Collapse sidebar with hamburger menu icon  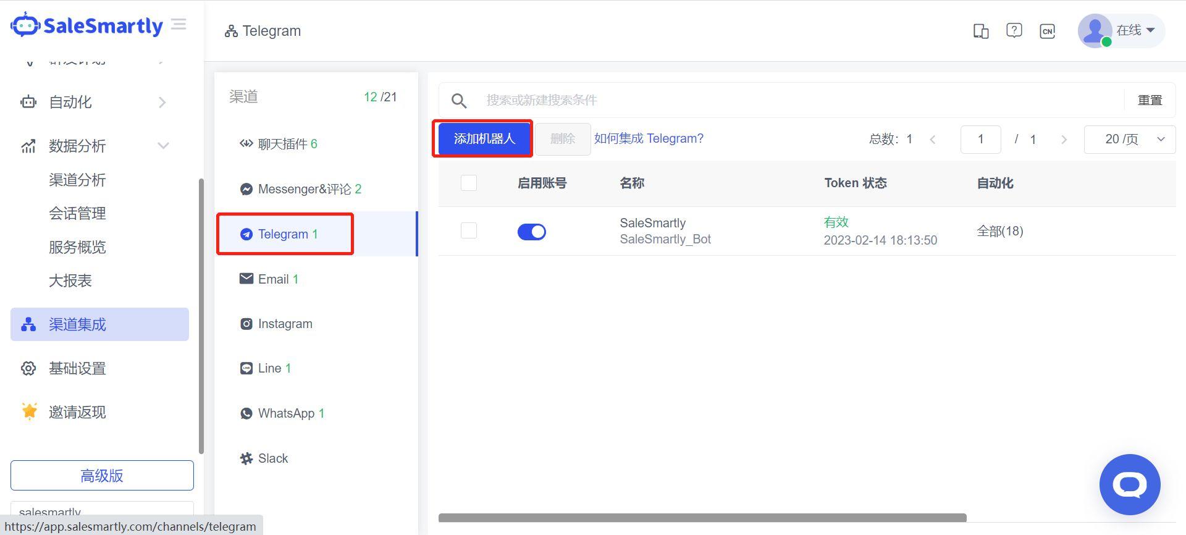coord(179,24)
